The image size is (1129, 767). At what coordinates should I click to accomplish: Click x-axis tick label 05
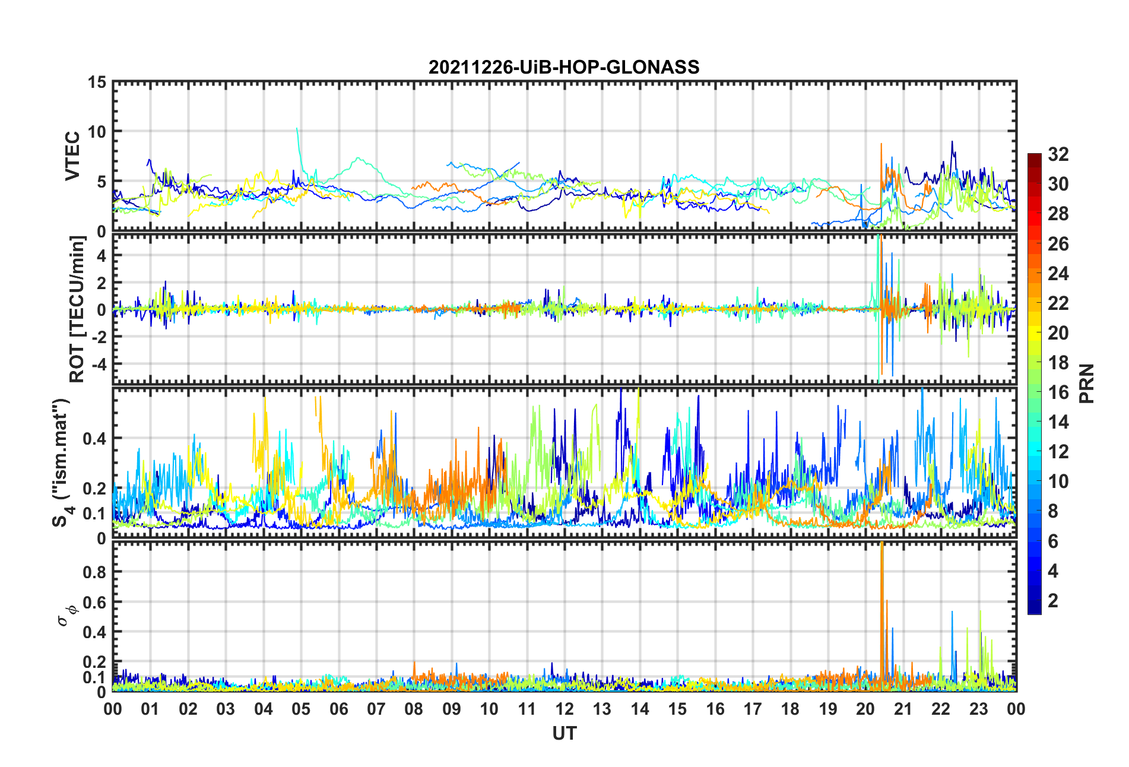[x=301, y=709]
